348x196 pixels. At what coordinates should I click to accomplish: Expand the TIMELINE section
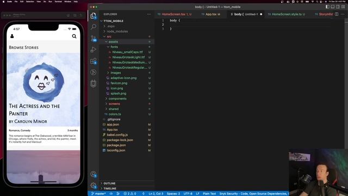pyautogui.click(x=127, y=188)
